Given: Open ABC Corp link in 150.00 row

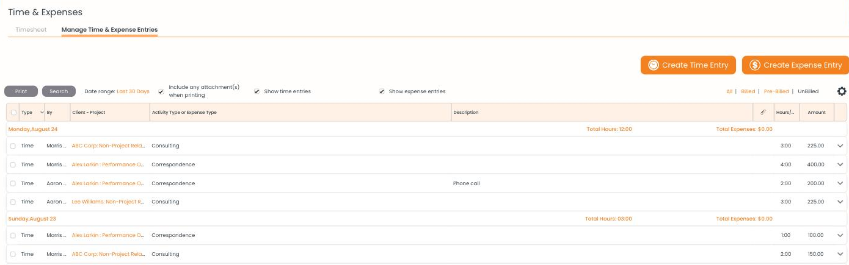Looking at the screenshot, I should (x=107, y=253).
